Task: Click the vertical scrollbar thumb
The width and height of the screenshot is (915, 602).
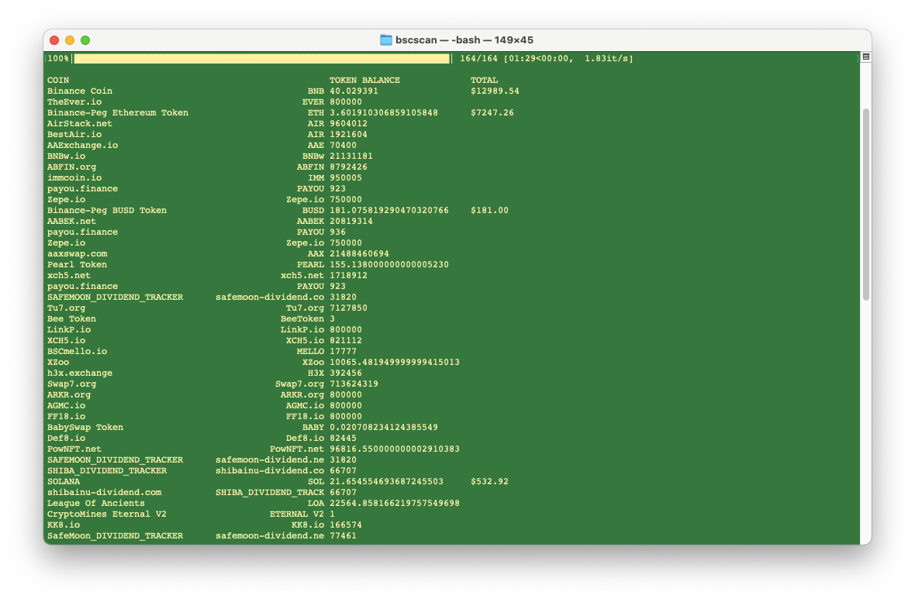Action: coord(866,205)
